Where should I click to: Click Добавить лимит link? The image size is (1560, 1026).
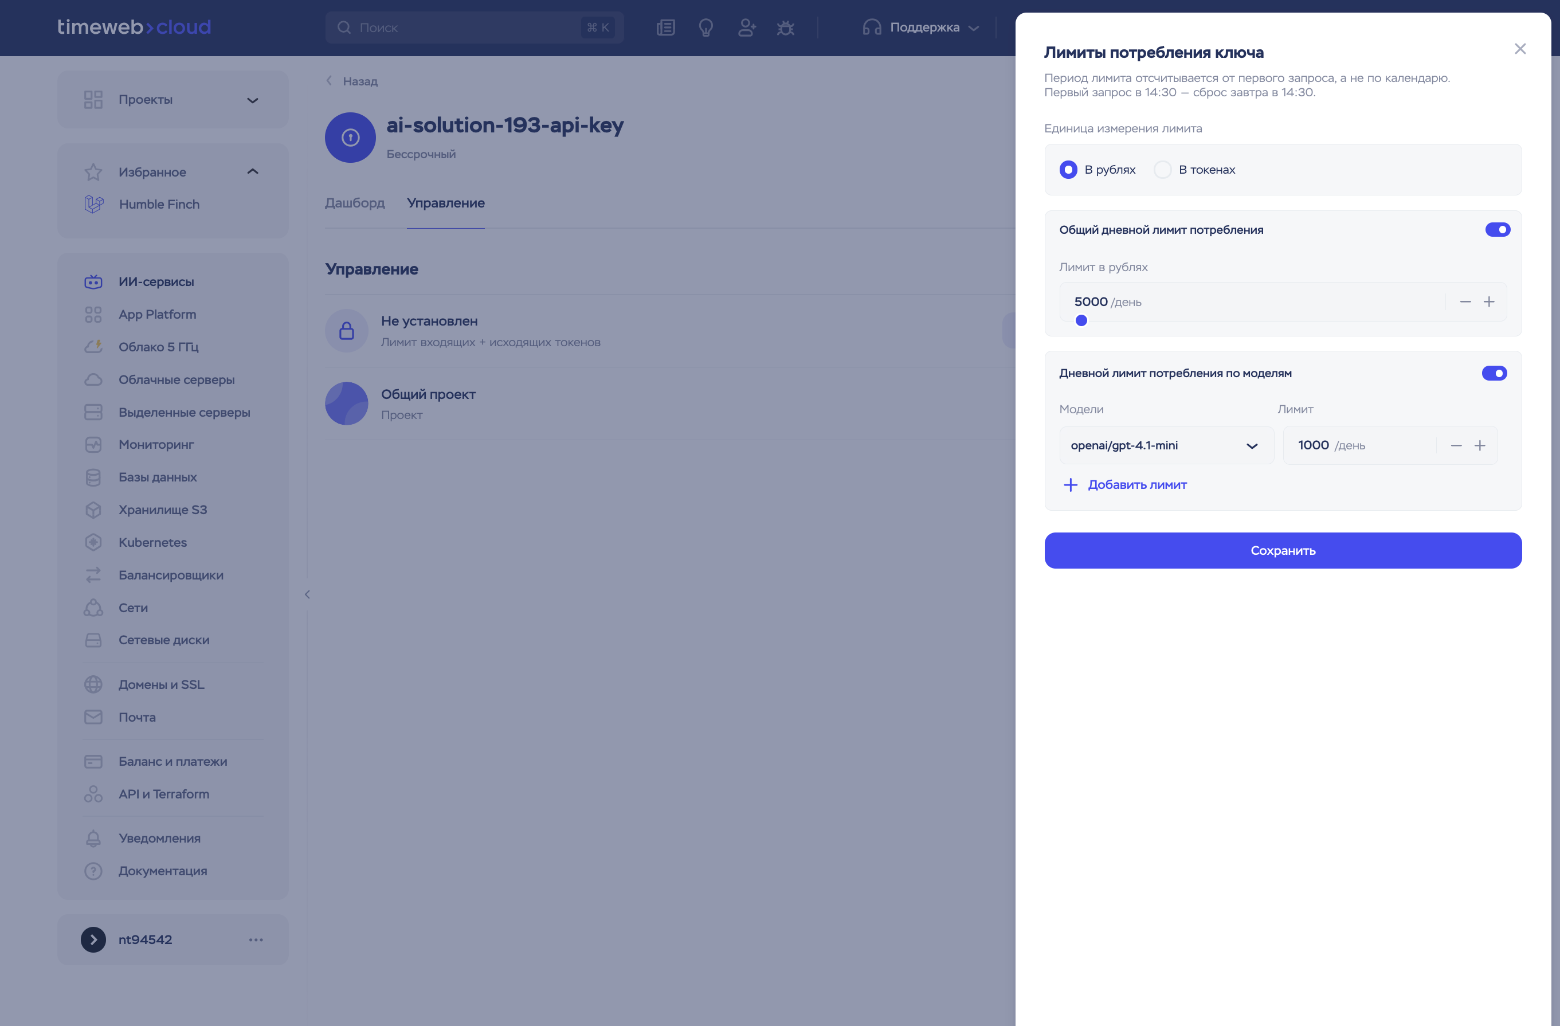pos(1125,485)
